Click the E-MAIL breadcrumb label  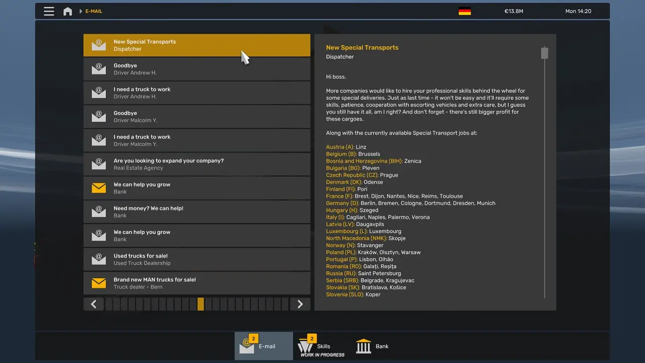point(94,11)
